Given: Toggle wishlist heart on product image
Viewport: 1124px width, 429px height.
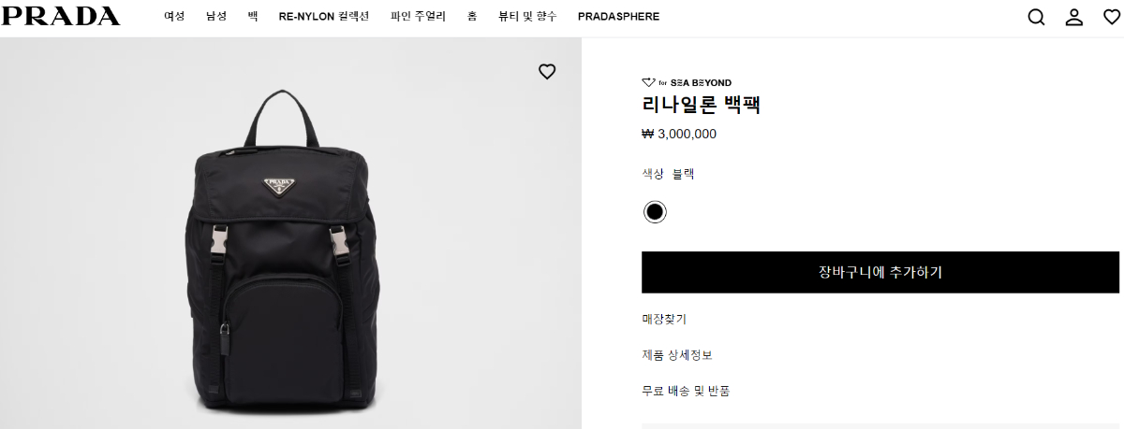Looking at the screenshot, I should point(547,72).
